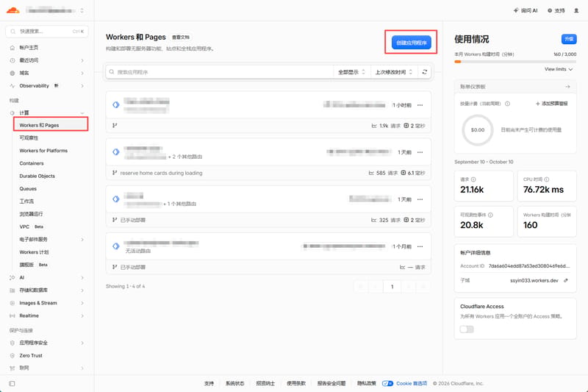Click commit text reserve home cards during loading
The image size is (588, 392).
(161, 173)
